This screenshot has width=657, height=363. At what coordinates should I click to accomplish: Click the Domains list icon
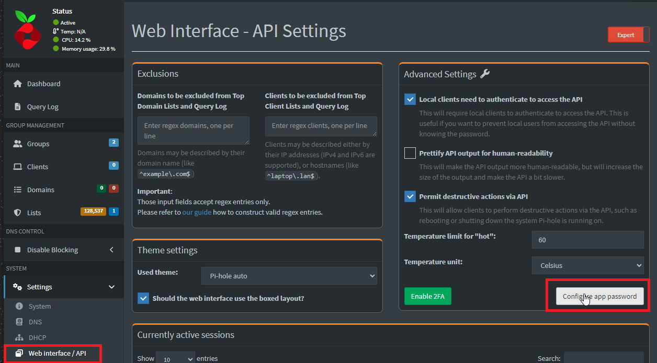pos(18,190)
